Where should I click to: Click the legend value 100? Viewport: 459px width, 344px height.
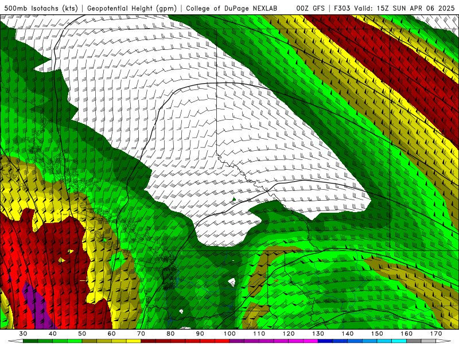click(x=229, y=334)
